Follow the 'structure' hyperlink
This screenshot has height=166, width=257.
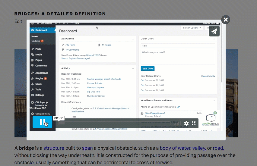(54, 148)
